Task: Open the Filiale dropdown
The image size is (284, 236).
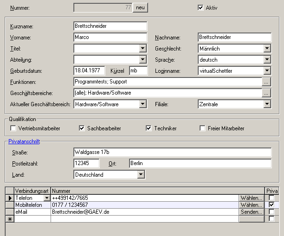Action: point(267,104)
